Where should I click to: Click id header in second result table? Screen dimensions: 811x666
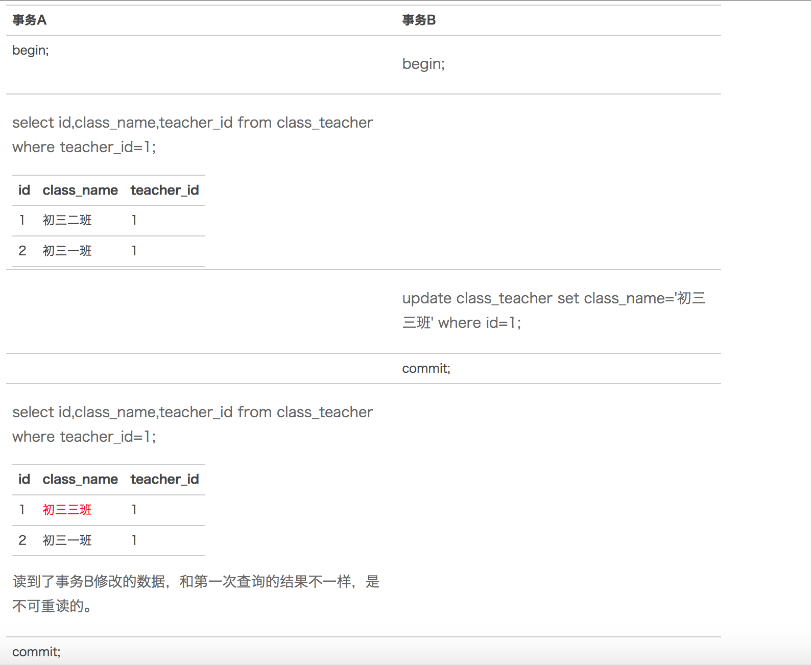[24, 479]
